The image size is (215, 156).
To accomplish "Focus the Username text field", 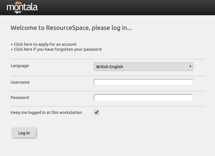I will 143,83.
